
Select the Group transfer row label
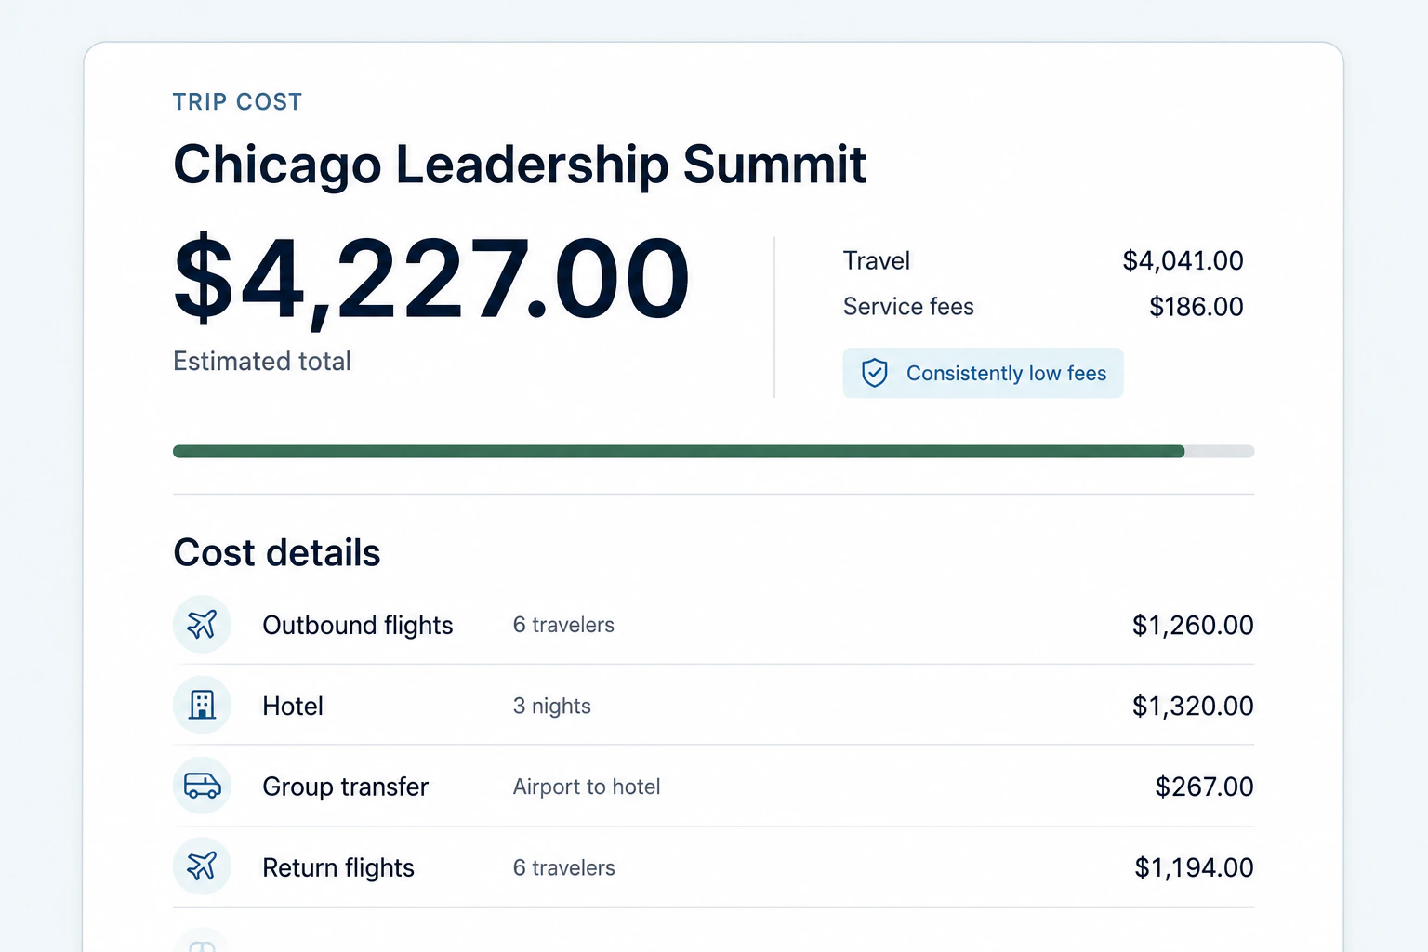point(346,787)
